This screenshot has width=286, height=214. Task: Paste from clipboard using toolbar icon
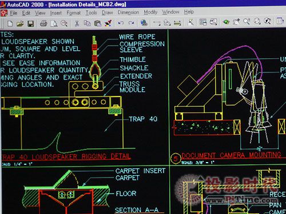98,23
